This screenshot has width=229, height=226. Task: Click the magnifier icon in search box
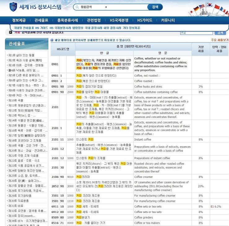pyautogui.click(x=77, y=7)
